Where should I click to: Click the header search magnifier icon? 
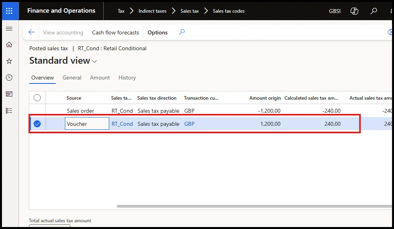point(374,11)
